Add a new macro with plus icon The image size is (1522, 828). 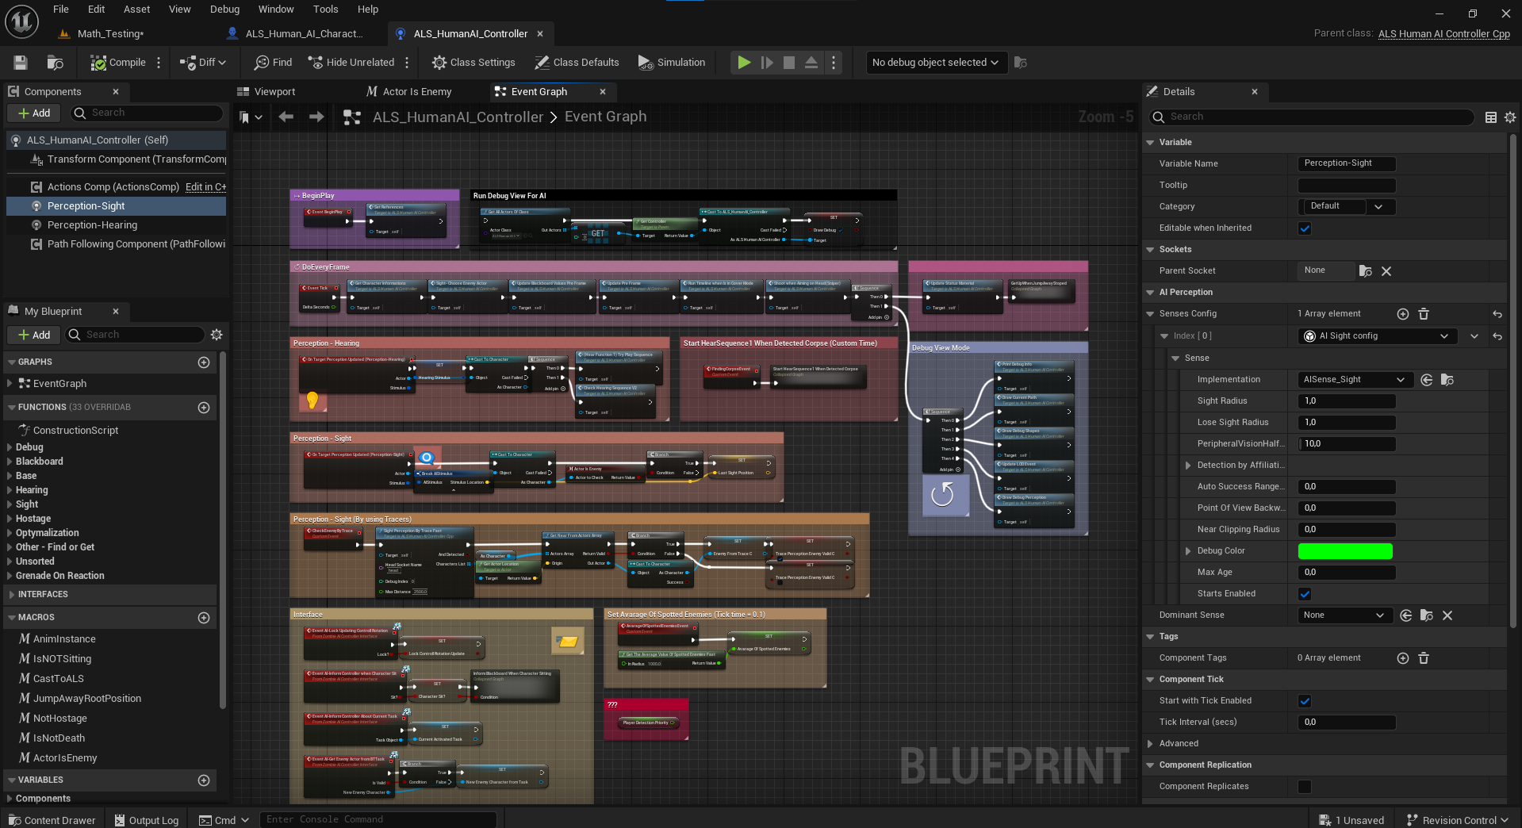pyautogui.click(x=204, y=618)
